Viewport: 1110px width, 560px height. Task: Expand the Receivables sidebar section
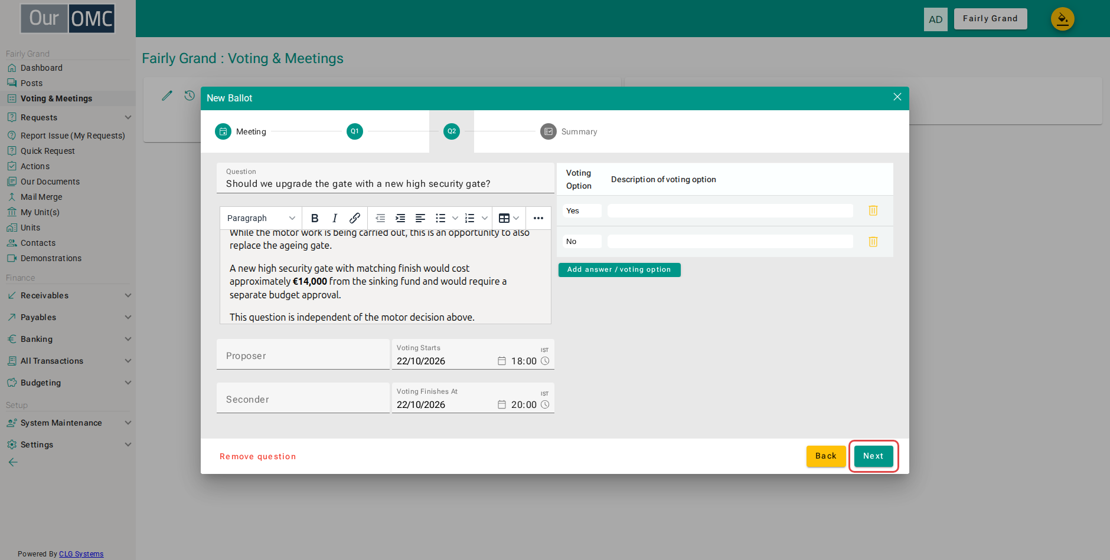[68, 295]
